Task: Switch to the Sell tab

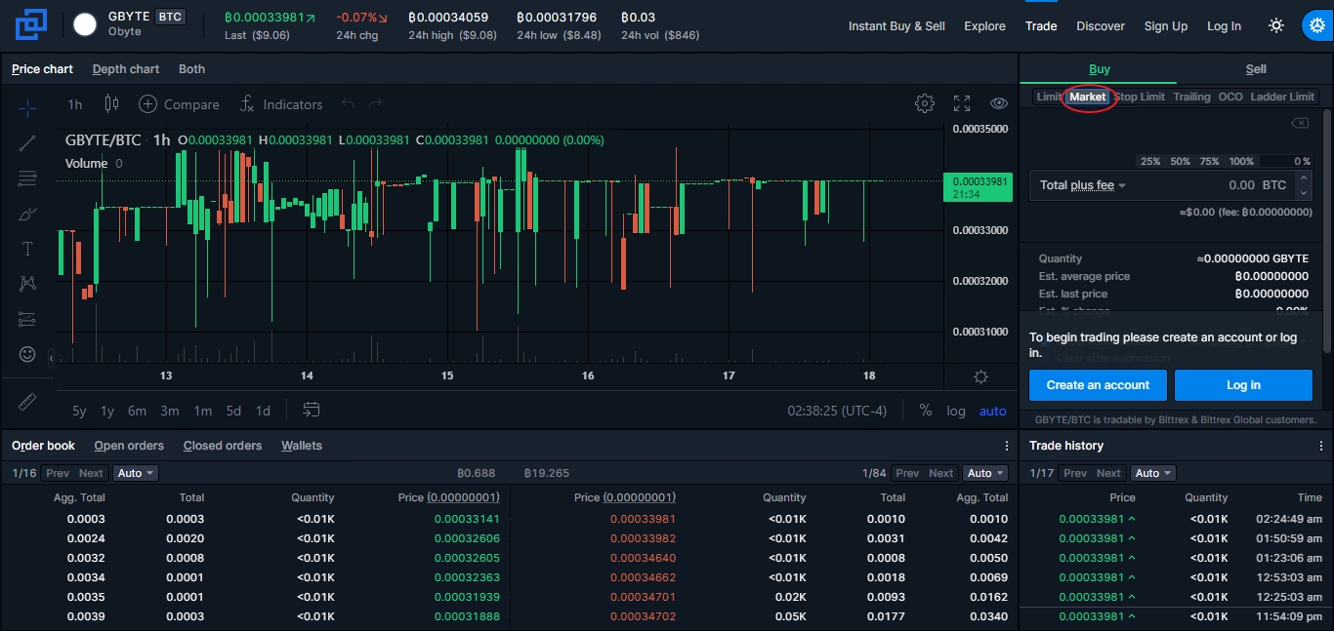Action: (x=1256, y=69)
